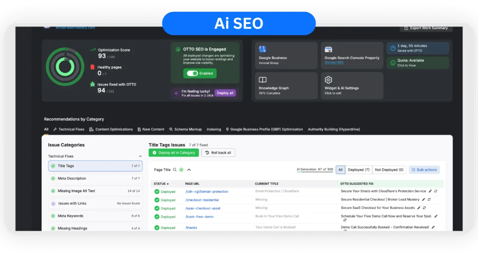Click the Roll back all button
Image resolution: width=478 pixels, height=269 pixels.
218,153
